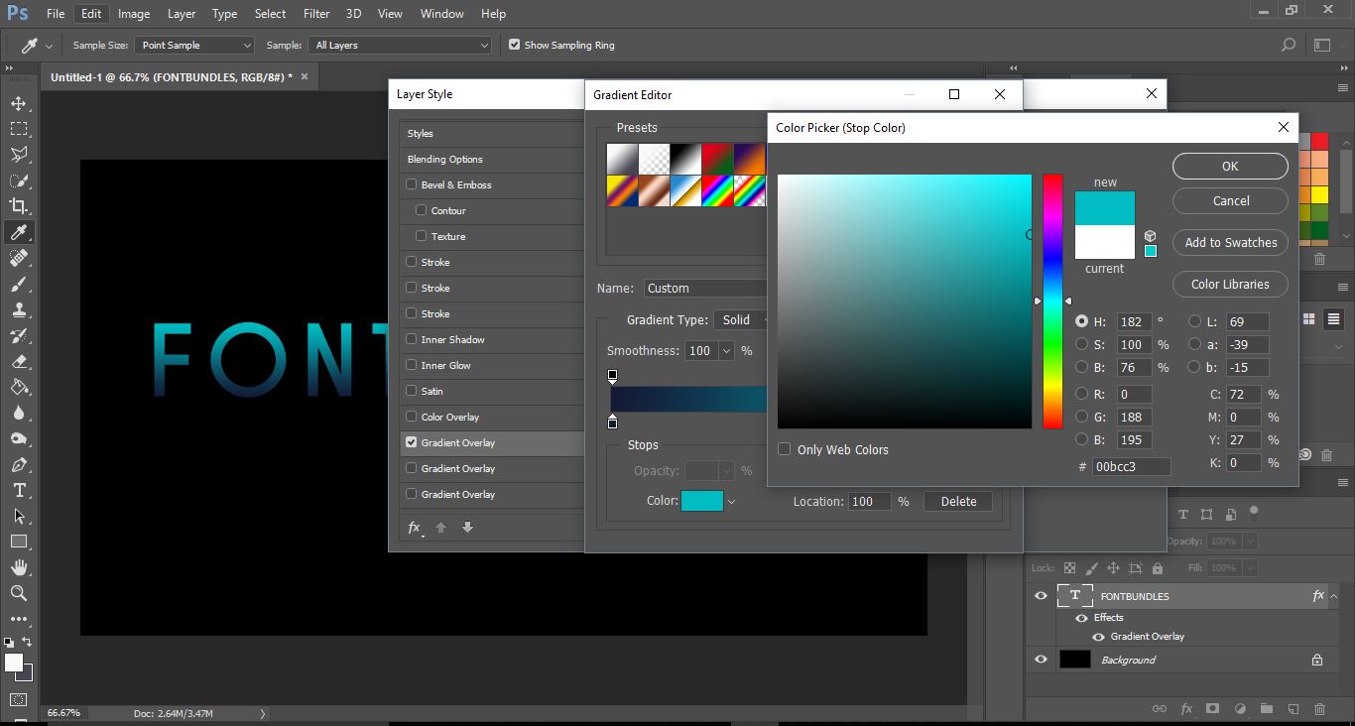The width and height of the screenshot is (1355, 726).
Task: Select the Blur tool
Action: pyautogui.click(x=19, y=413)
